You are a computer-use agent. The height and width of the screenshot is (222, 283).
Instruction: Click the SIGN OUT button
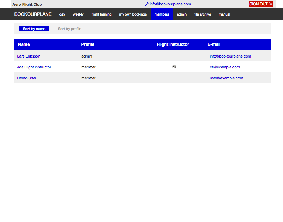pyautogui.click(x=261, y=4)
